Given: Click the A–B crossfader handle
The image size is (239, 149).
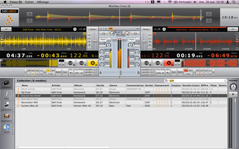Looking at the screenshot, I should [x=120, y=73].
